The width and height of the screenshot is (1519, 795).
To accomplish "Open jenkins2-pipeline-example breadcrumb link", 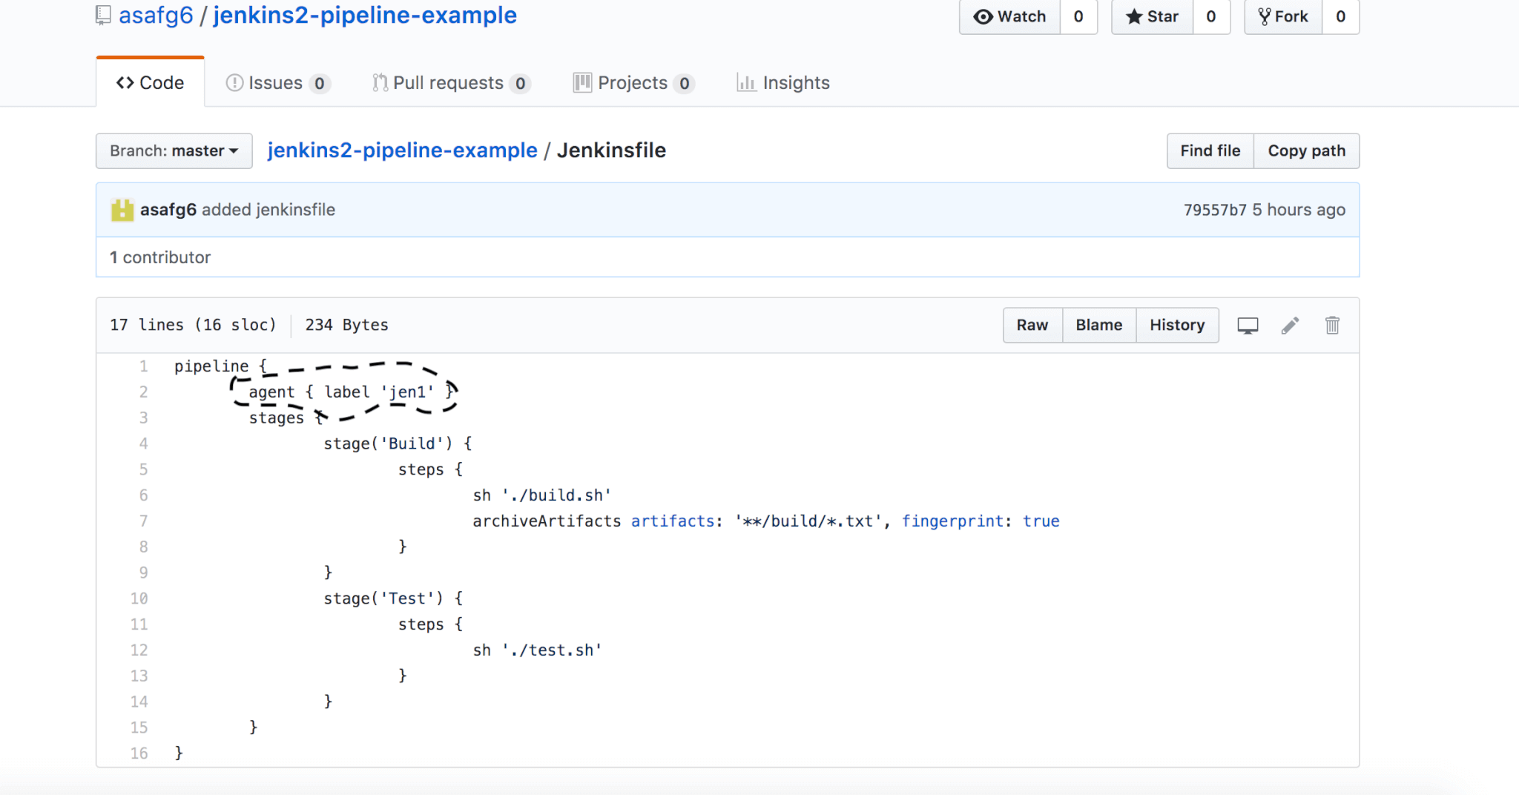I will (x=402, y=151).
